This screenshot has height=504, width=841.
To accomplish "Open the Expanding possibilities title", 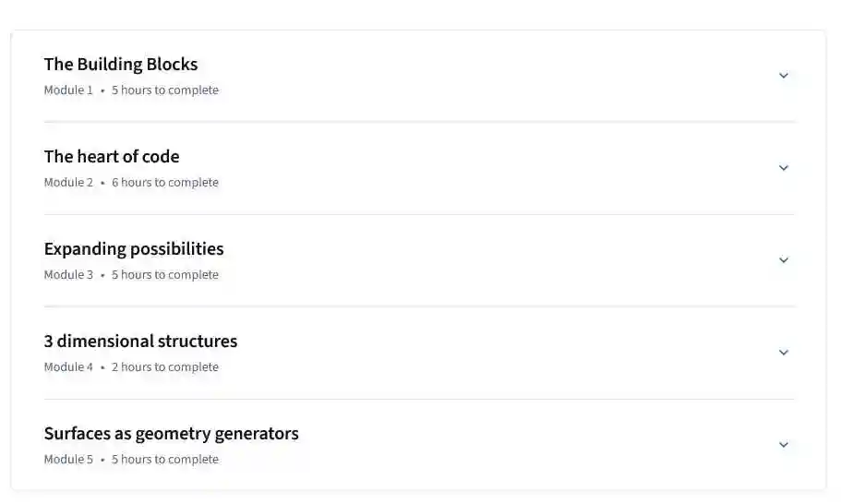I will coord(134,249).
